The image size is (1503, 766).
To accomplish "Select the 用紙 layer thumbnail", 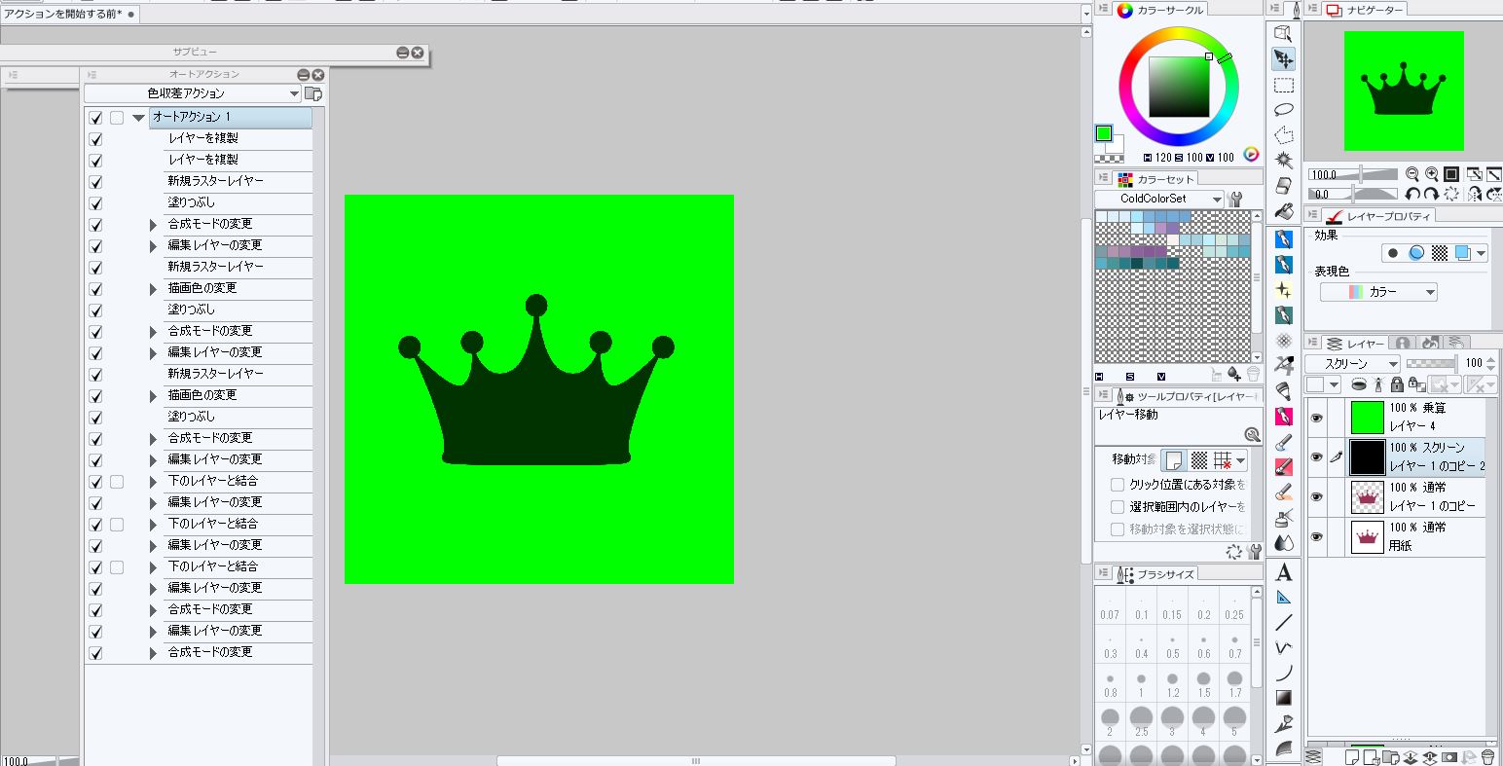I will tap(1367, 536).
